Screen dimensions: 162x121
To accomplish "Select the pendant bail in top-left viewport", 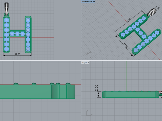I will (6, 9).
